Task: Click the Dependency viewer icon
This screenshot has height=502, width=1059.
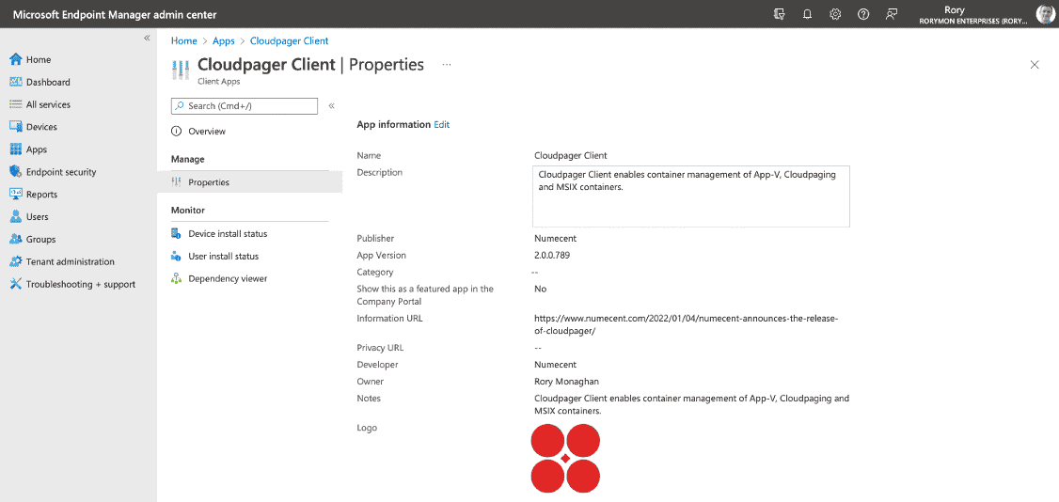Action: (x=176, y=278)
